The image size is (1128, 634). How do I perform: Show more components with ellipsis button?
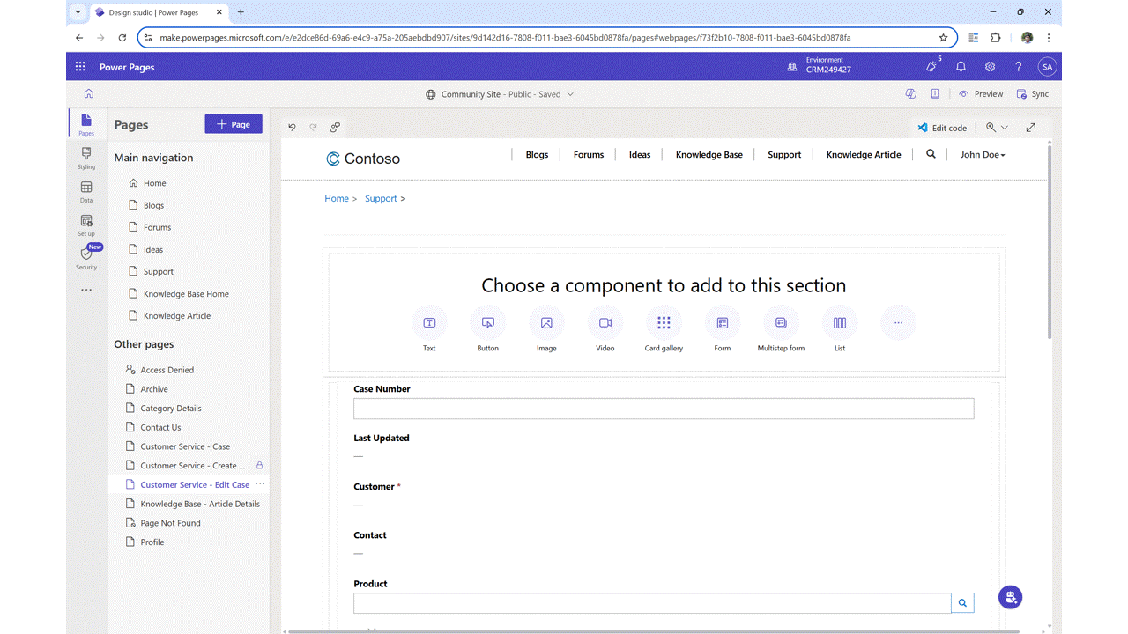pyautogui.click(x=898, y=323)
